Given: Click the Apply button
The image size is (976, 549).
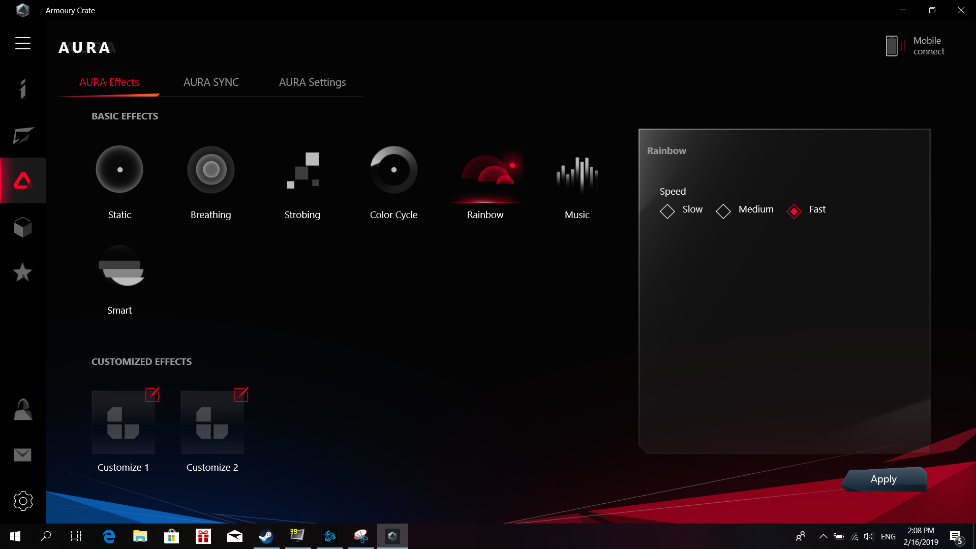Looking at the screenshot, I should [x=883, y=479].
